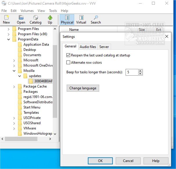The image size is (176, 169).
Task: Click Cancel in Settings dialog
Action: [128, 161]
